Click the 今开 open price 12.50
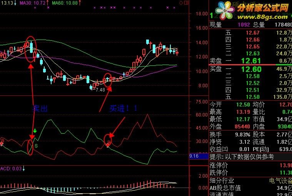Image resolution: width=292 pixels, height=196 pixels. [243, 105]
